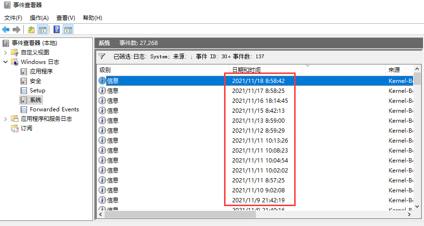The image size is (424, 226).
Task: Click the Up one level folder icon
Action: [x=31, y=30]
